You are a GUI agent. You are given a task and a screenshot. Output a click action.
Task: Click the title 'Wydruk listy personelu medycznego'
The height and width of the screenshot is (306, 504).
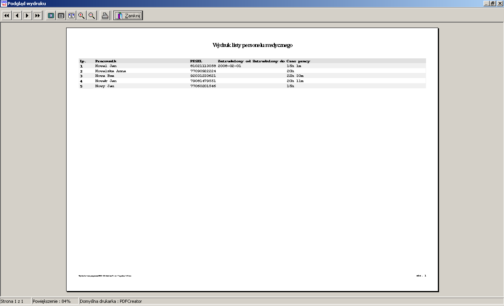[x=252, y=45]
